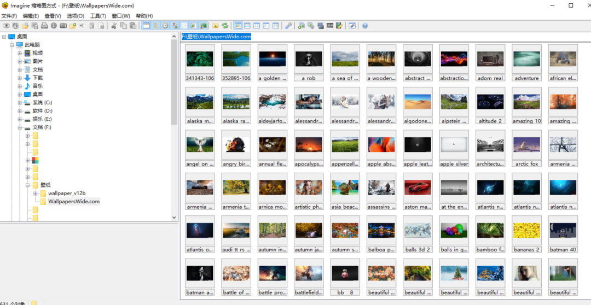Screen dimensions: 591x305
Task: Click the blue help question icon
Action: click(x=365, y=26)
